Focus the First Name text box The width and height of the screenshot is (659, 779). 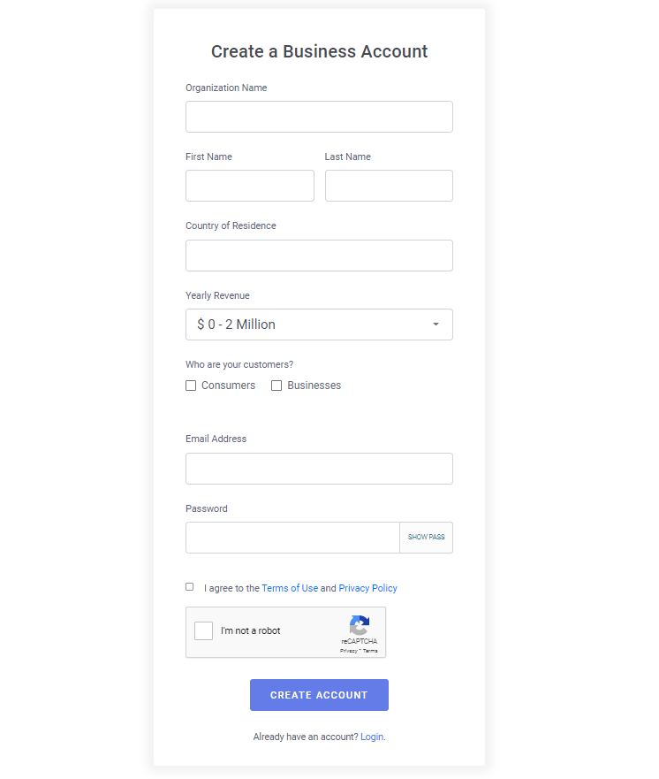point(250,186)
